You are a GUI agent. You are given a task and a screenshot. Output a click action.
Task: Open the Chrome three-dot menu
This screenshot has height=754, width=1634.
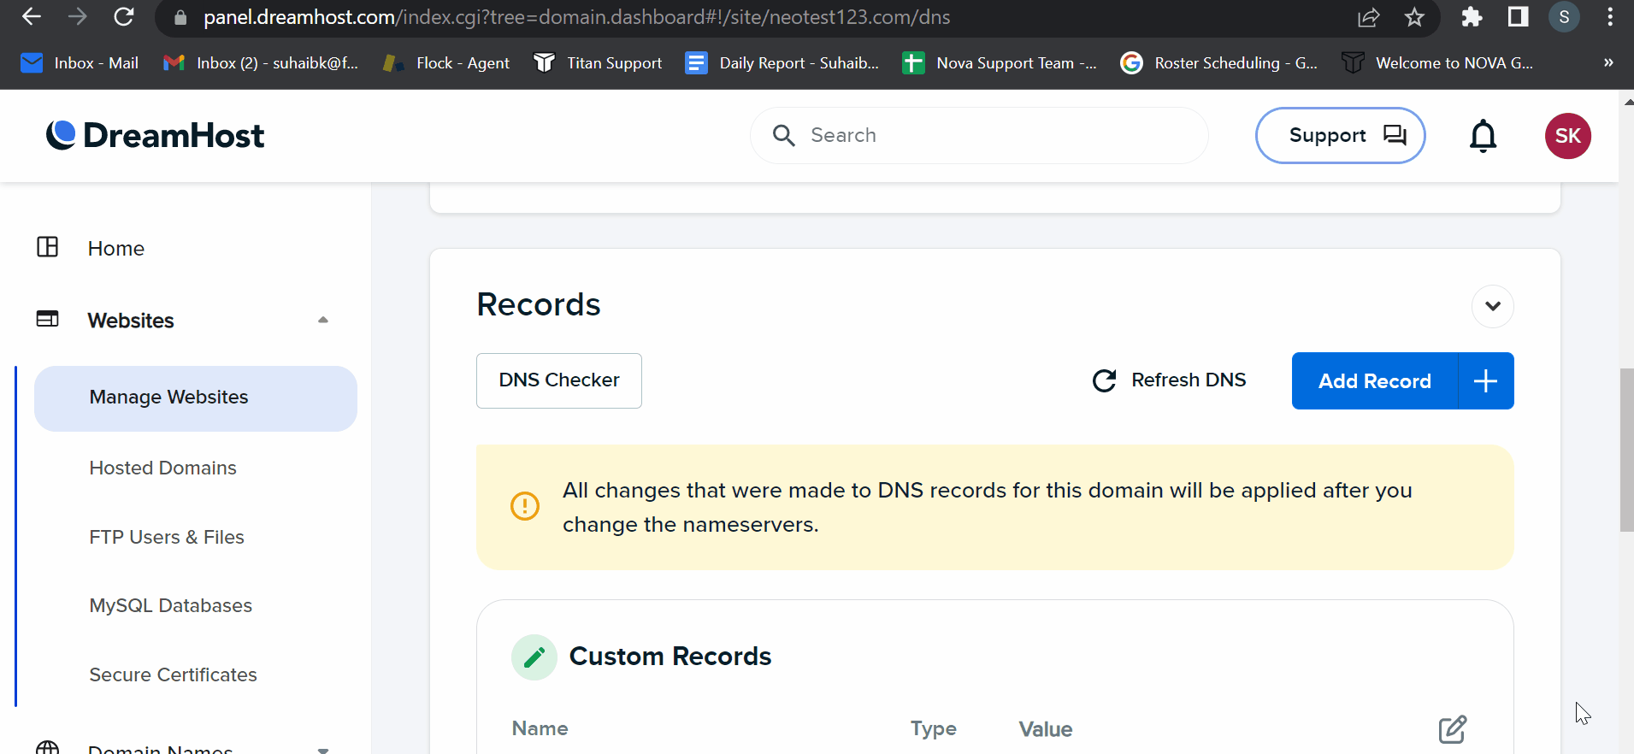click(x=1610, y=17)
